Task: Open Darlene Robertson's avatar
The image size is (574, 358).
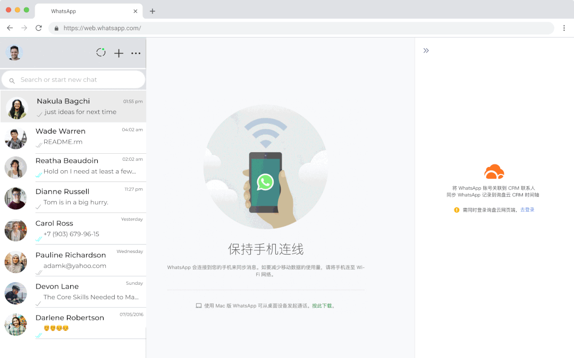Action: pos(16,325)
